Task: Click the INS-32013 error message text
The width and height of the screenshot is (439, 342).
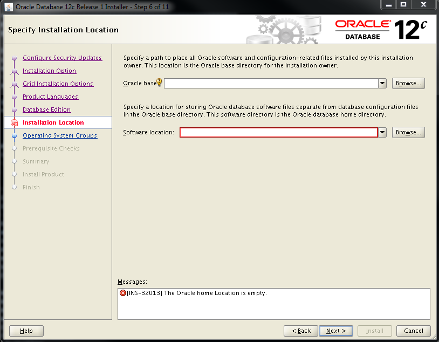Action: 197,293
